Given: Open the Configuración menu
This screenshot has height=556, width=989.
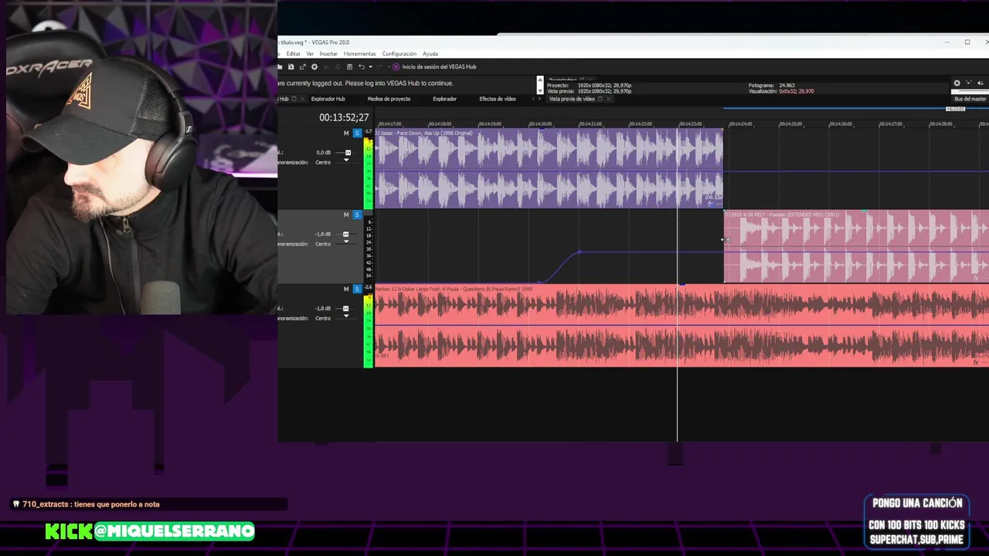Looking at the screenshot, I should [399, 53].
